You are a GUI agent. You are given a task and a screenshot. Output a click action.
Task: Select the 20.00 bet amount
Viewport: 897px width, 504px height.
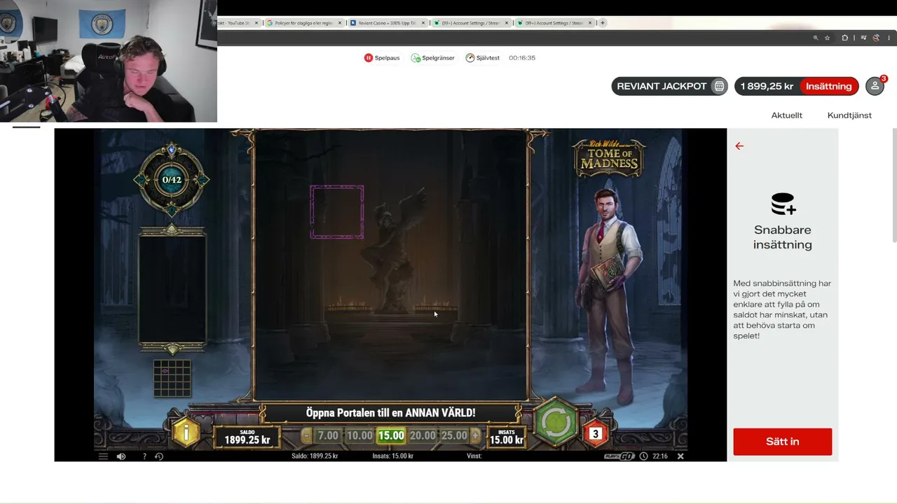click(x=423, y=435)
